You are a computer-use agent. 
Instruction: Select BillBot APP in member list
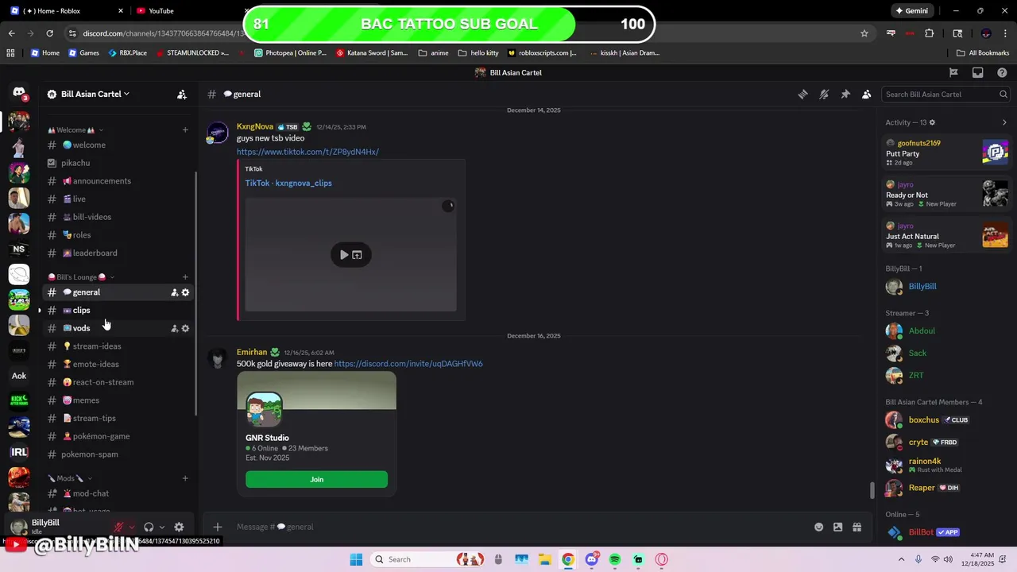[x=947, y=532]
